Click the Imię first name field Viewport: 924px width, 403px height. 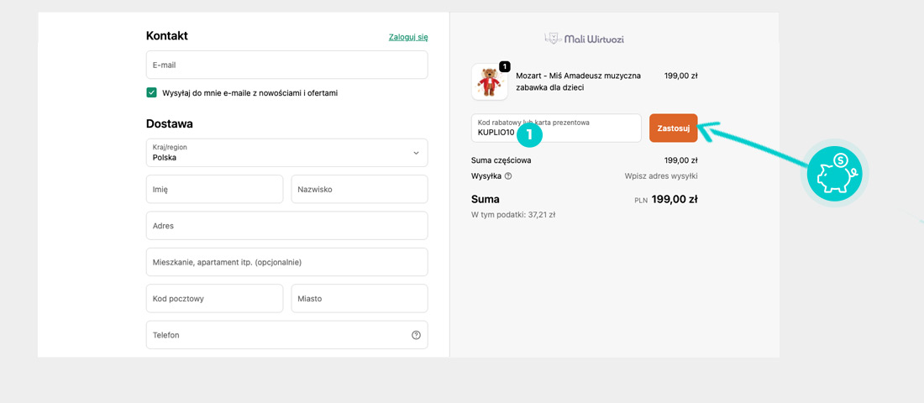click(x=214, y=189)
